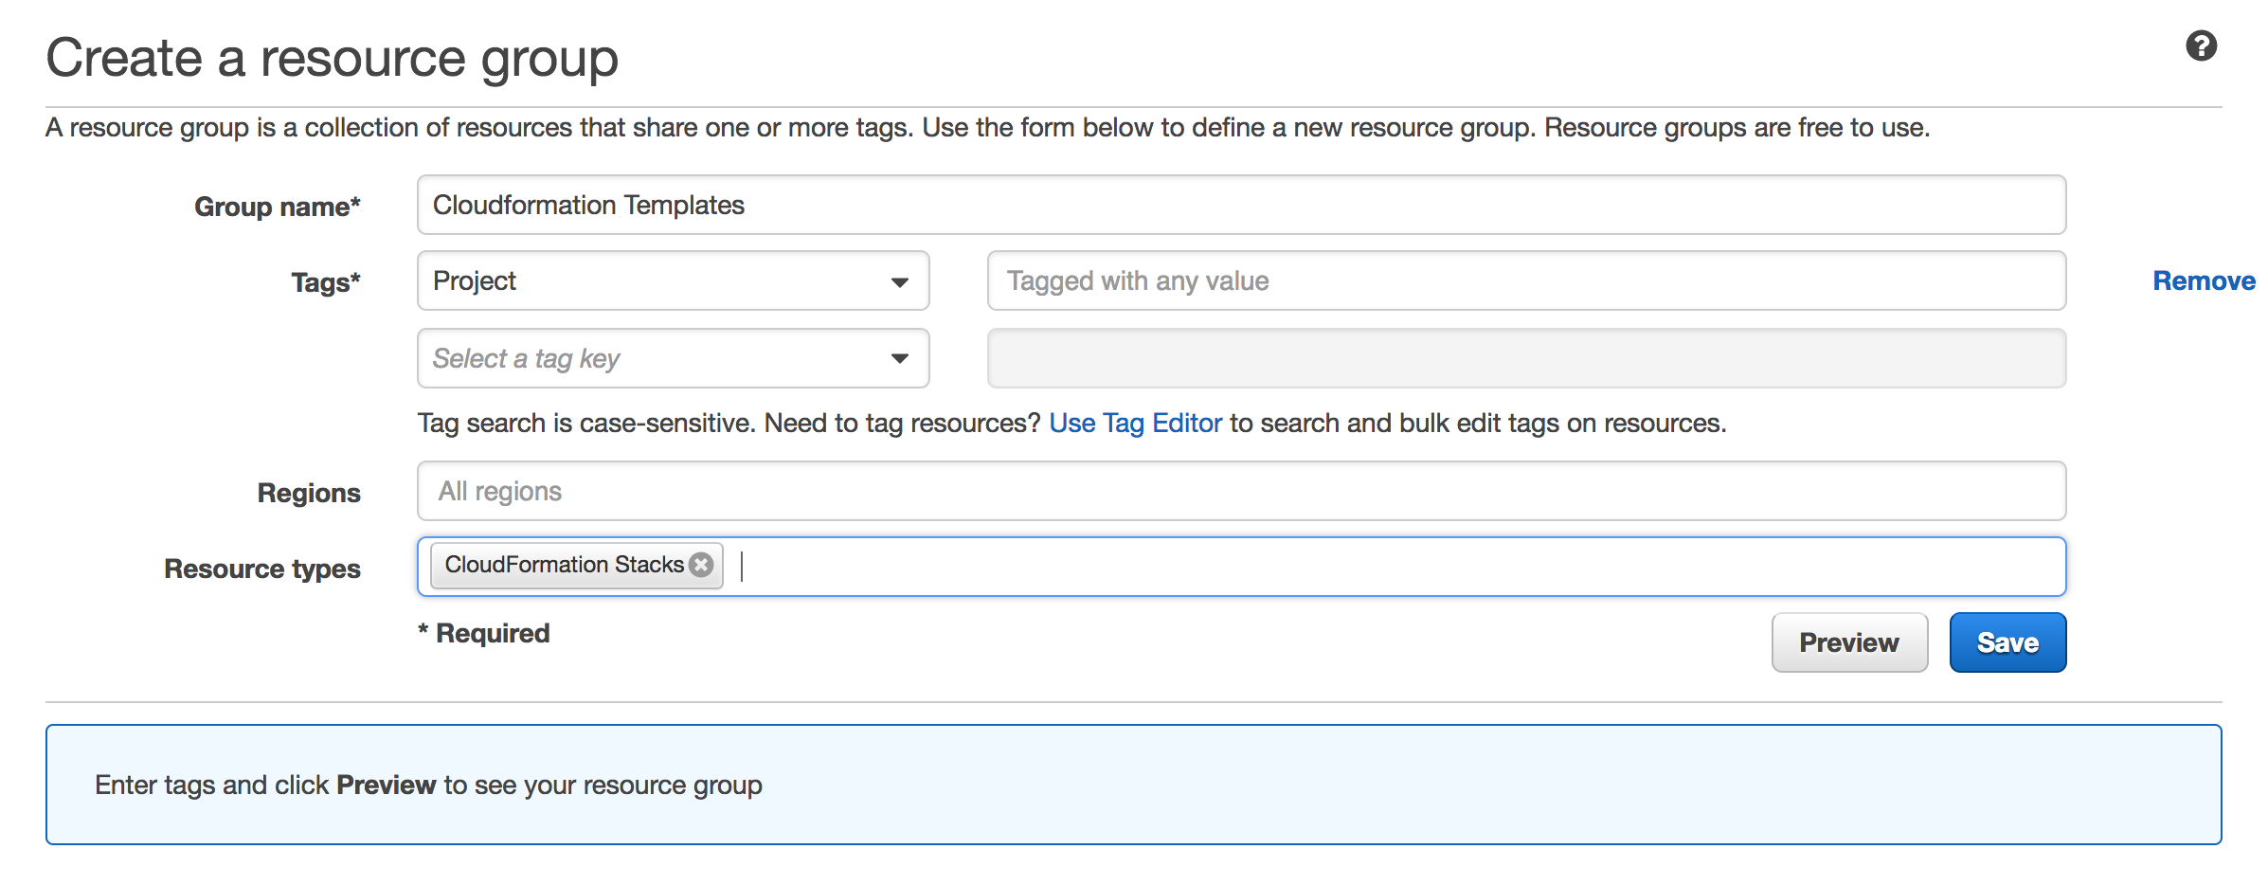Click the Preview hint info panel
Image resolution: width=2268 pixels, height=885 pixels.
[x=1133, y=785]
